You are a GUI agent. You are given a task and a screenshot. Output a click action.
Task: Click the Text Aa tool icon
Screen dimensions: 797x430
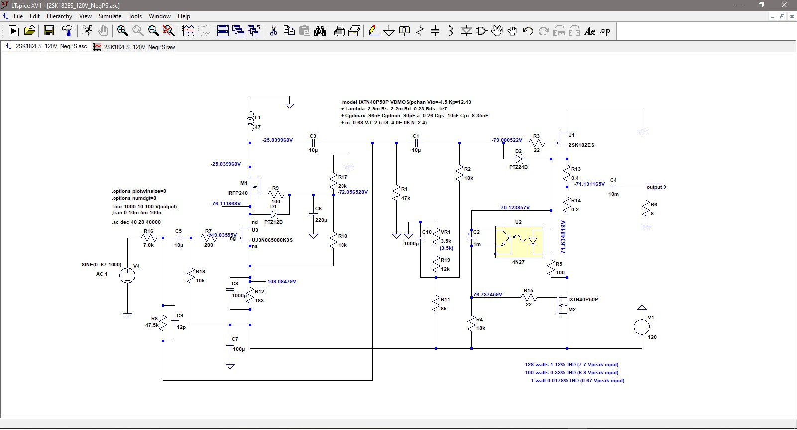click(590, 31)
